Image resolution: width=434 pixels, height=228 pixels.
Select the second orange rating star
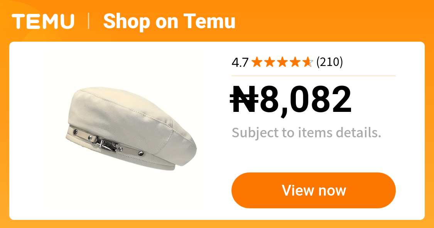tap(270, 62)
